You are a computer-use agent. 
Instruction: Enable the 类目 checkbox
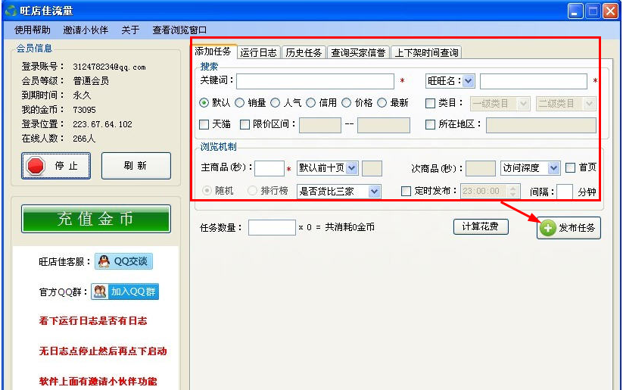click(x=430, y=103)
